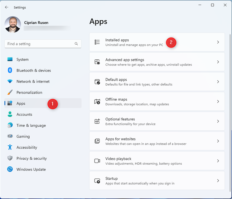
Task: Expand Advanced app settings chevron
Action: 218,62
